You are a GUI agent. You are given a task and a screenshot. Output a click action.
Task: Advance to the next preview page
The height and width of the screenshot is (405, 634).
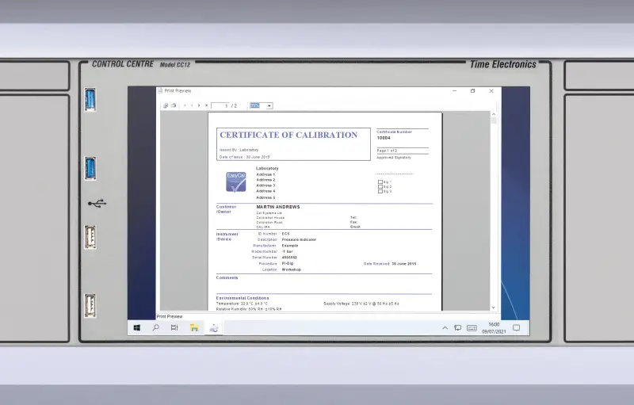tap(199, 105)
